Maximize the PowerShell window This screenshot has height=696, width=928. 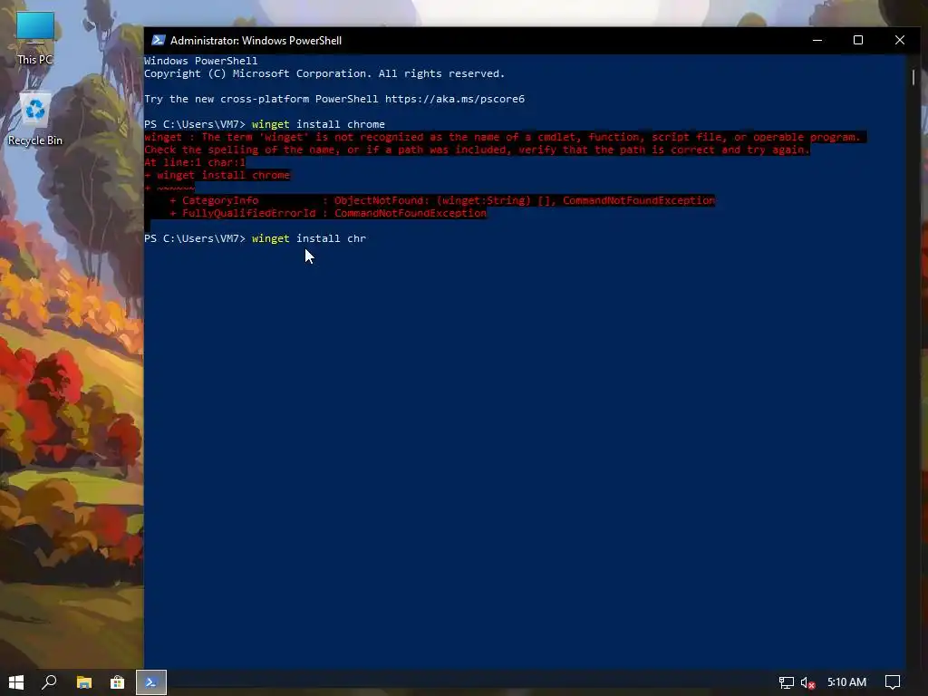(x=858, y=40)
